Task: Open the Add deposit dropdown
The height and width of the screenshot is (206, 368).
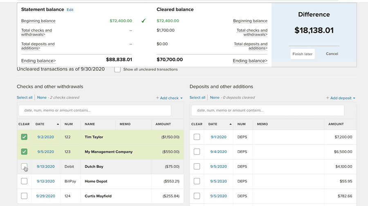Action: tap(341, 98)
